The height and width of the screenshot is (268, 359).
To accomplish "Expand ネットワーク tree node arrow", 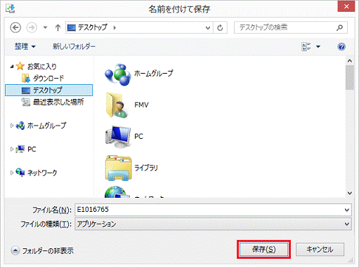I will click(12, 173).
